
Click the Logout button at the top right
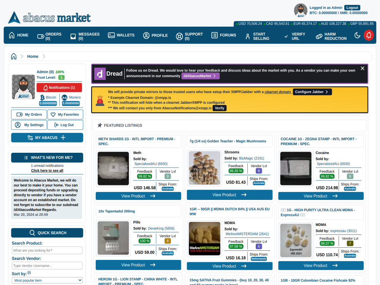coord(352,8)
